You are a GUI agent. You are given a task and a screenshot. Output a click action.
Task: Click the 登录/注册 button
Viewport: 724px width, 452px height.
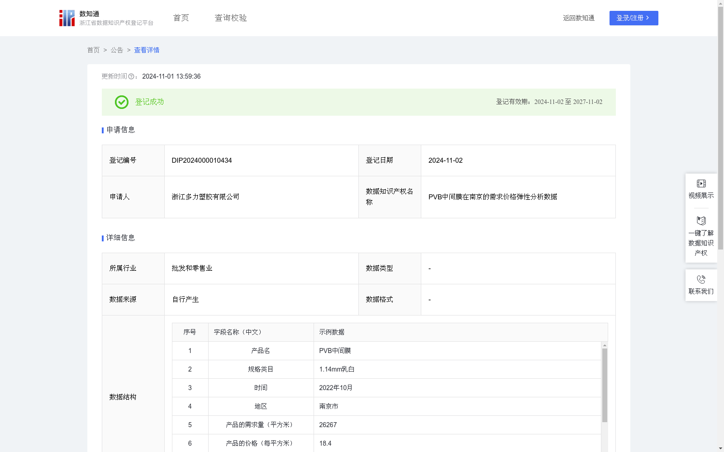[x=633, y=18]
